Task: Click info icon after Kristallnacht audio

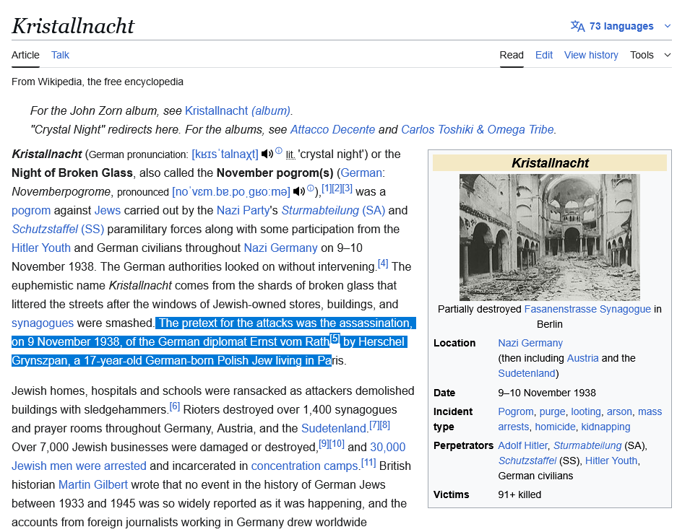Action: click(x=279, y=151)
